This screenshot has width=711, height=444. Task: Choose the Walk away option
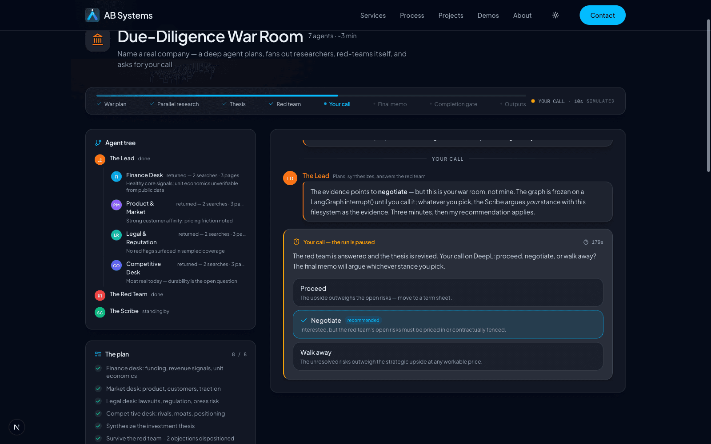click(448, 357)
